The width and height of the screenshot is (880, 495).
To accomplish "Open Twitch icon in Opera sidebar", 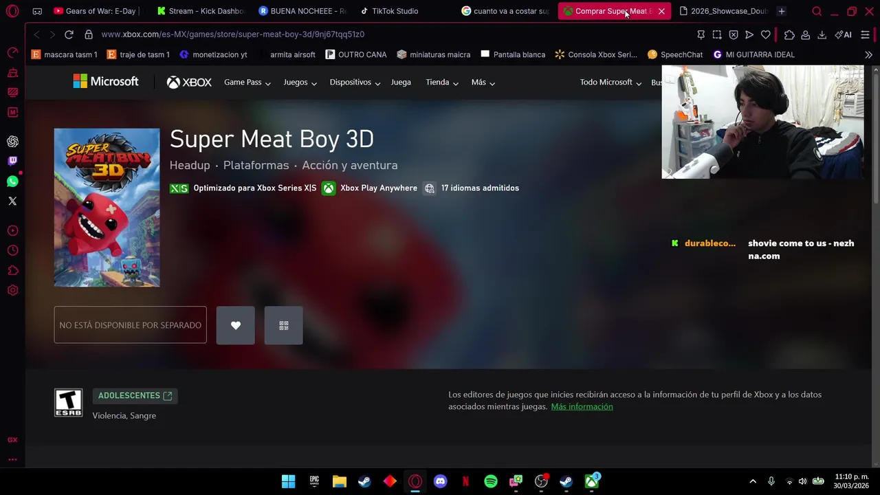I will pyautogui.click(x=12, y=162).
